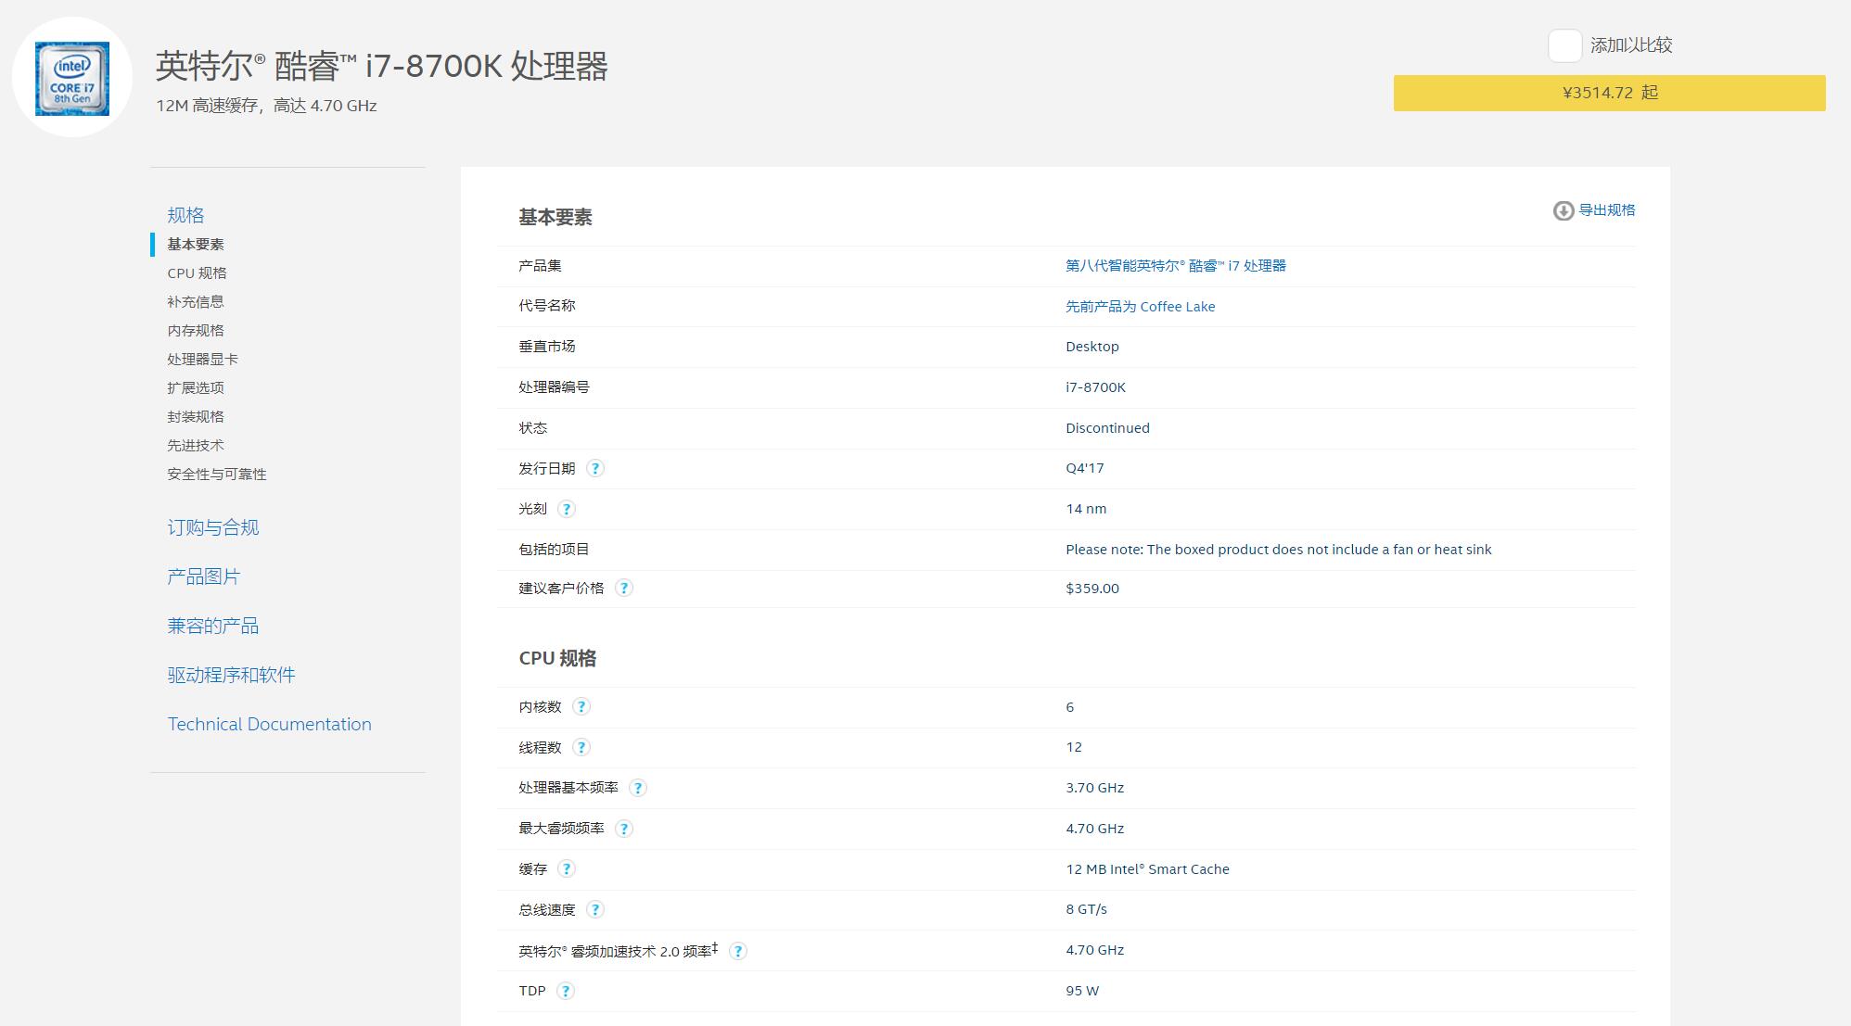Open help icon next to 总线速度

pyautogui.click(x=595, y=909)
